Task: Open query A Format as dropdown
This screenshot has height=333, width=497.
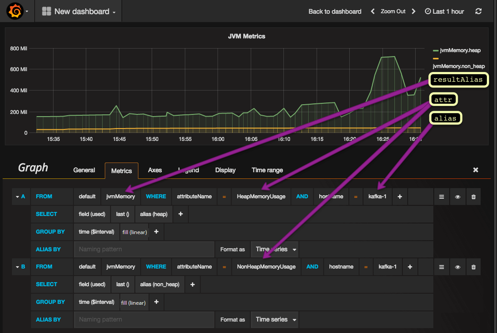Action: tap(275, 250)
